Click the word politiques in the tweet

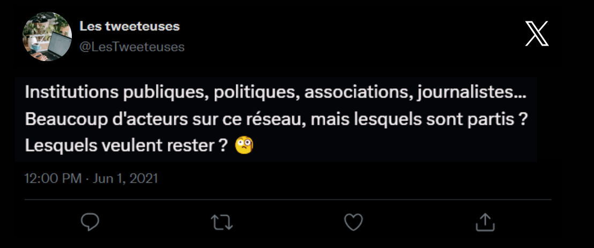coord(255,93)
